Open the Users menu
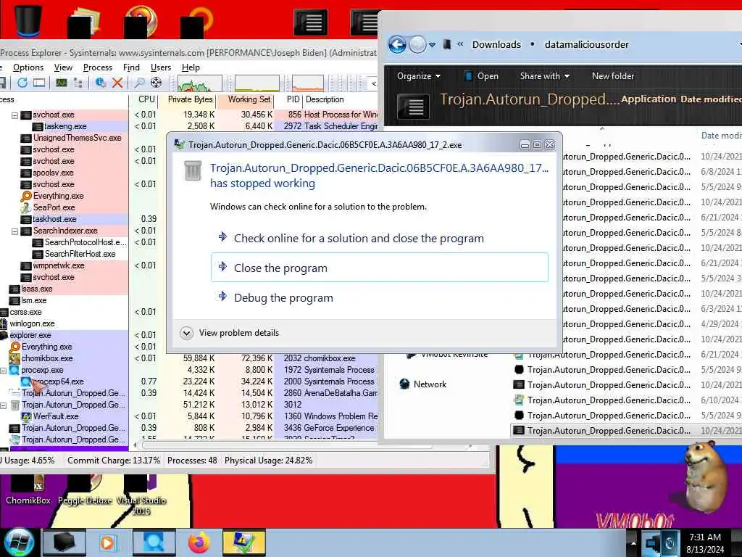Image resolution: width=742 pixels, height=557 pixels. (160, 67)
